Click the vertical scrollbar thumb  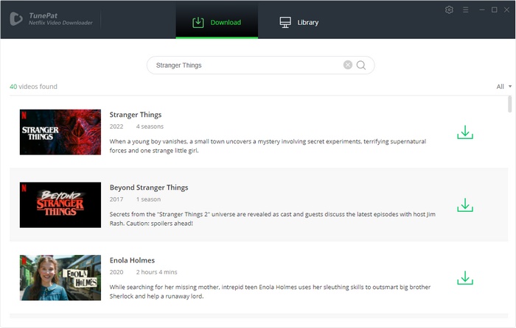coord(510,104)
